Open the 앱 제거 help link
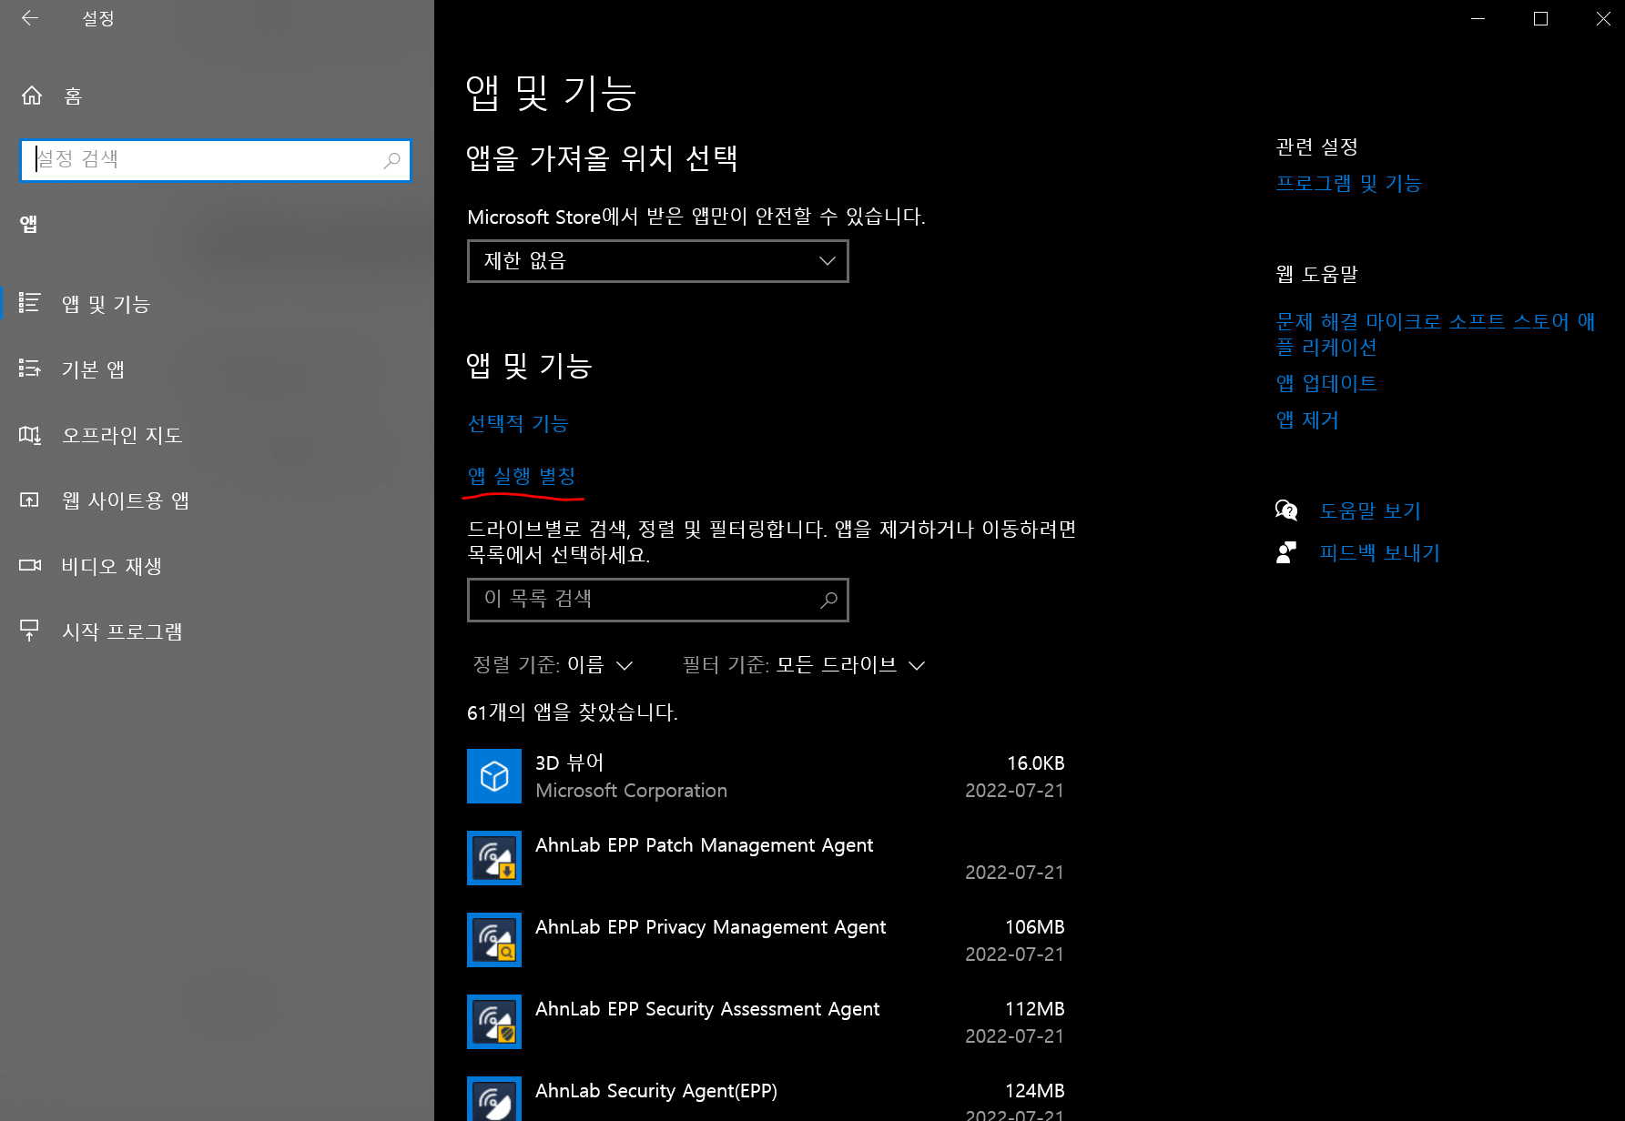Image resolution: width=1625 pixels, height=1121 pixels. (x=1307, y=419)
